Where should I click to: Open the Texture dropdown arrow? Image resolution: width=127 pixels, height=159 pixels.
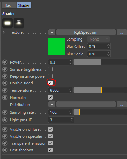pos(52,32)
